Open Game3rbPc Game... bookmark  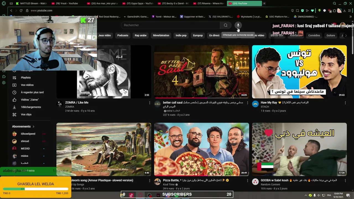[136, 17]
